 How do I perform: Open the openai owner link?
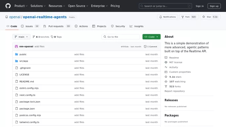[x=15, y=17]
